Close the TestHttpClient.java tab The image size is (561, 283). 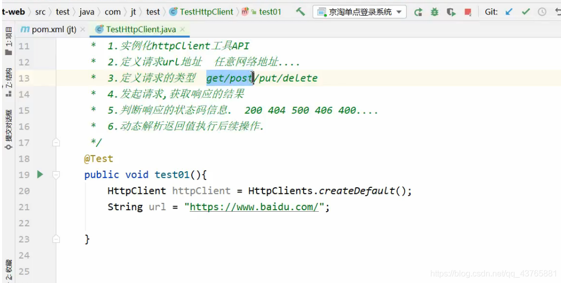[x=182, y=29]
